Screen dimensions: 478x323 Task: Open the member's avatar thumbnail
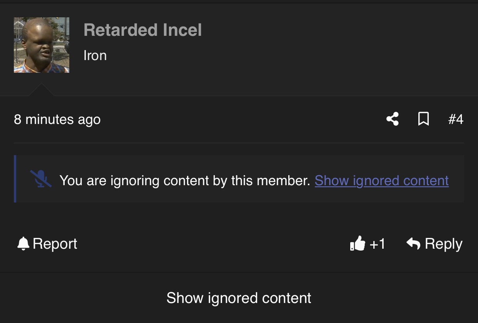pos(42,44)
